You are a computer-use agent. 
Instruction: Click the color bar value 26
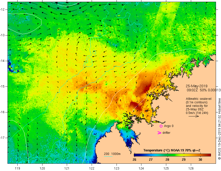click(134, 160)
